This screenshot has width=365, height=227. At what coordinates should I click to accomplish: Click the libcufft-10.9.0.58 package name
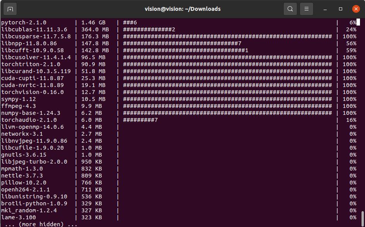33,51
